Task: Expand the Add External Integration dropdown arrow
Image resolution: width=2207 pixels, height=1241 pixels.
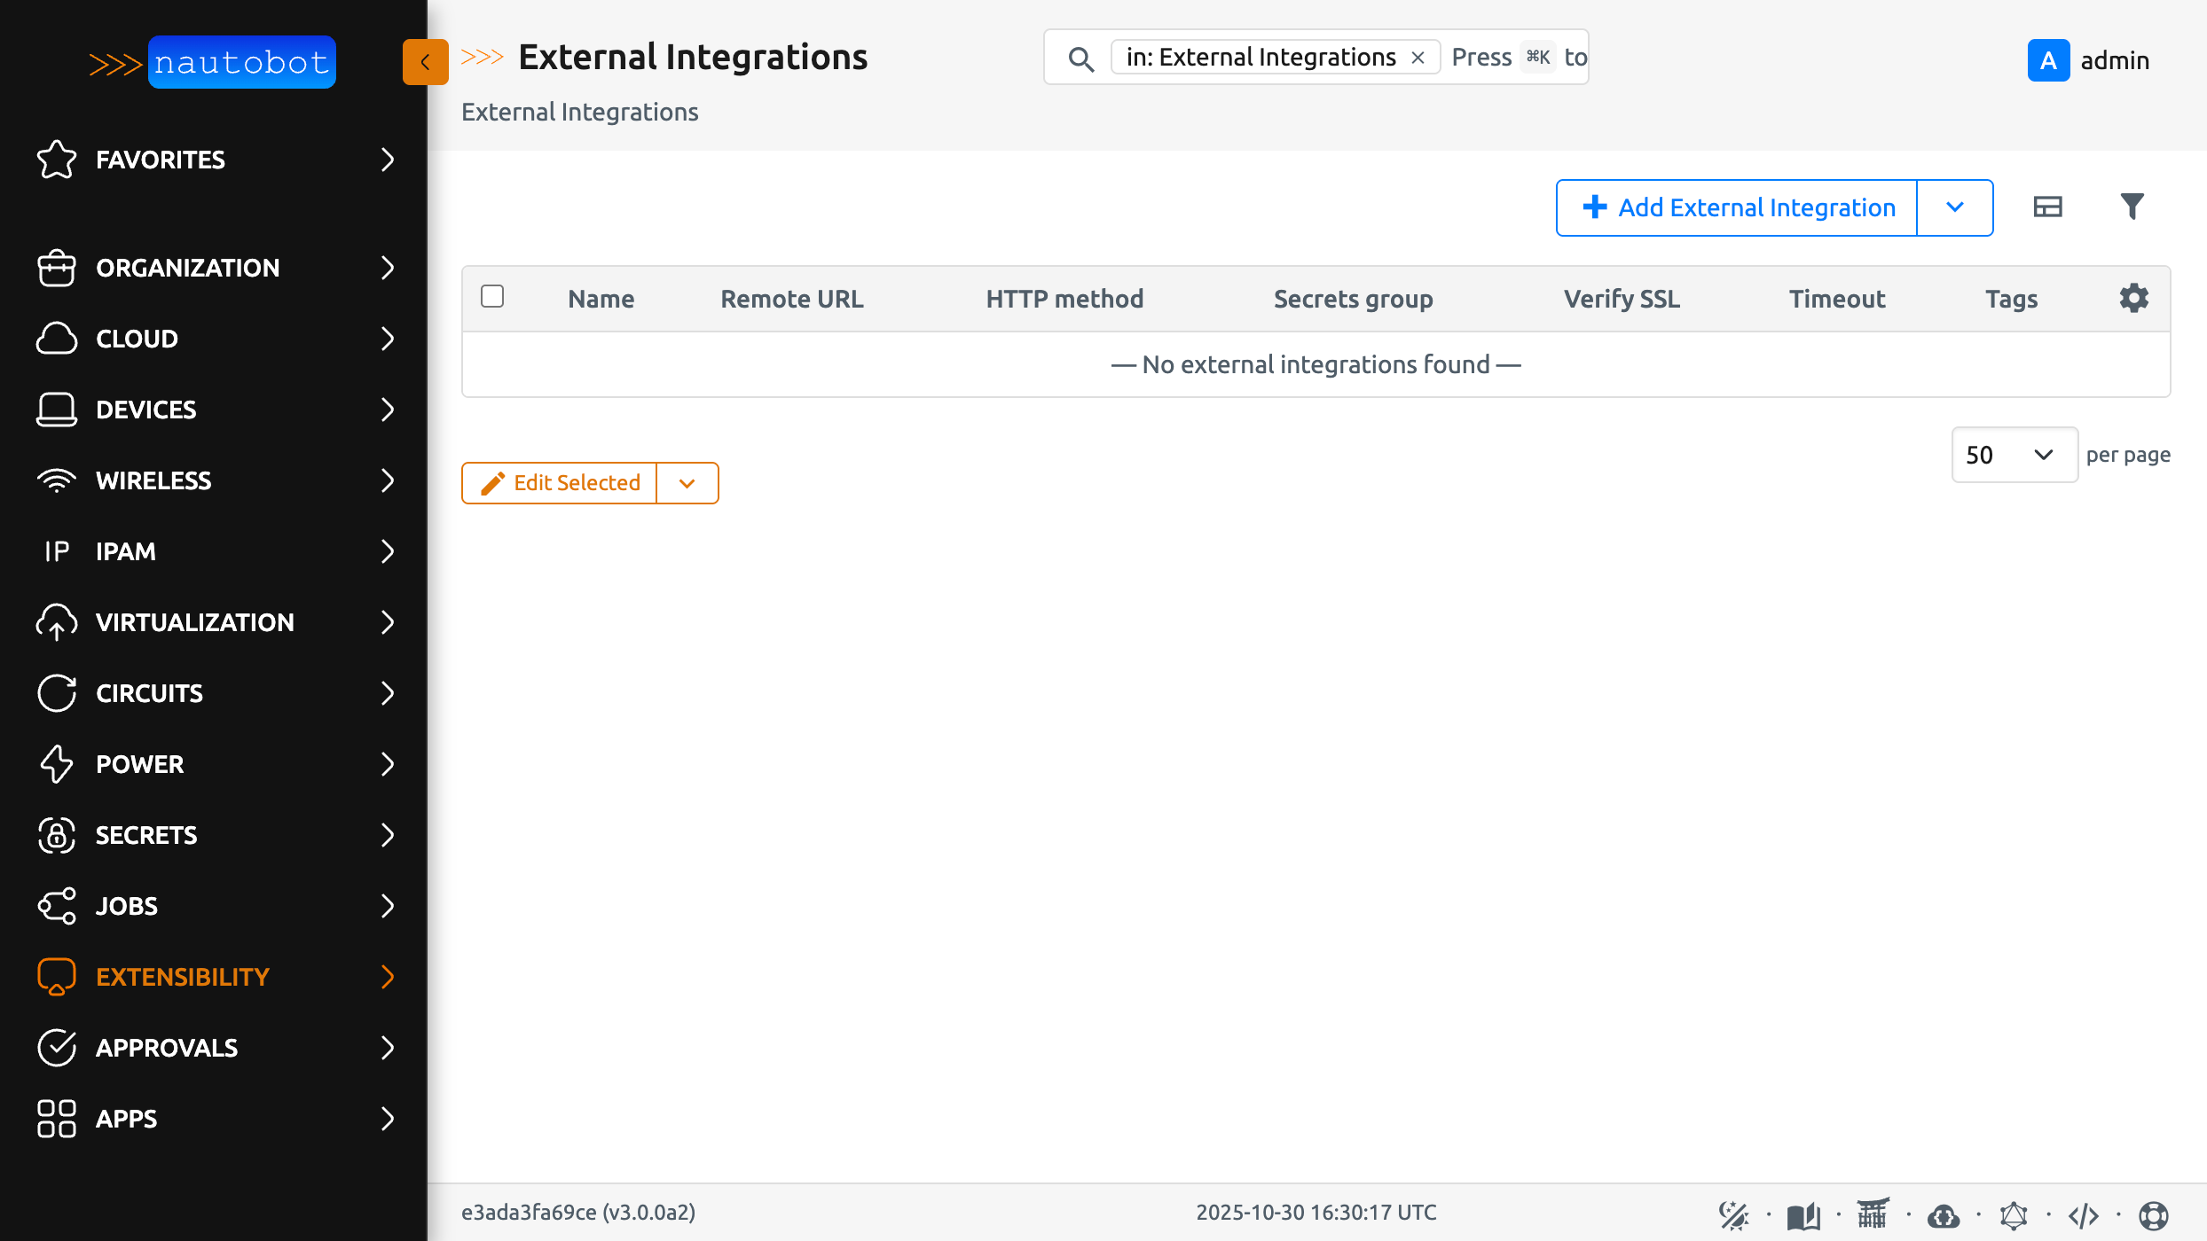Action: tap(1955, 207)
